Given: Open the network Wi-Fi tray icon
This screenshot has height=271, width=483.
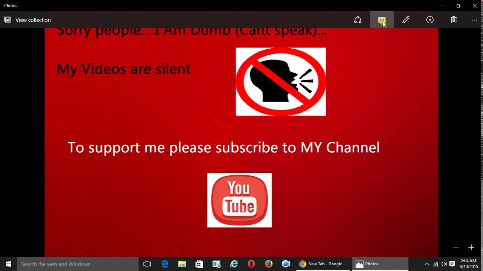Looking at the screenshot, I should coord(435,264).
